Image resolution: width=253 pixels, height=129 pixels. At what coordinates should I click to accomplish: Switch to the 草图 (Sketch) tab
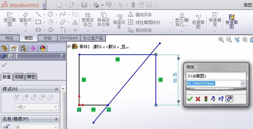tap(29, 38)
